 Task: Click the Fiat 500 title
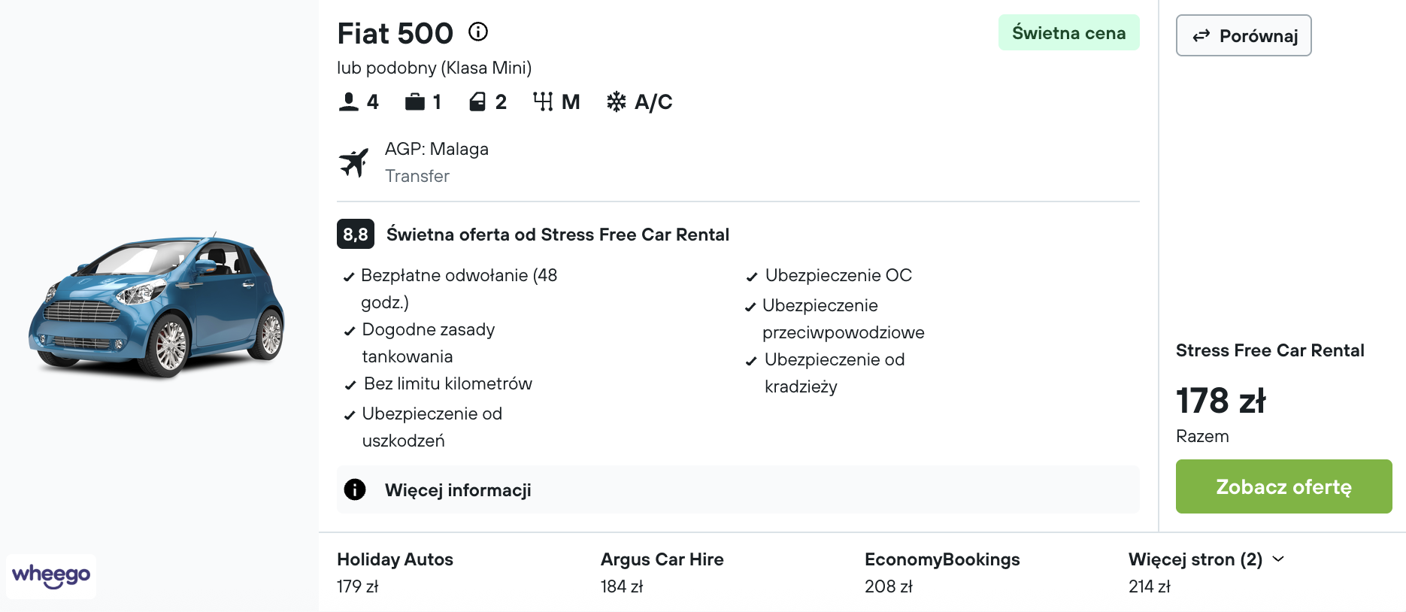(395, 33)
